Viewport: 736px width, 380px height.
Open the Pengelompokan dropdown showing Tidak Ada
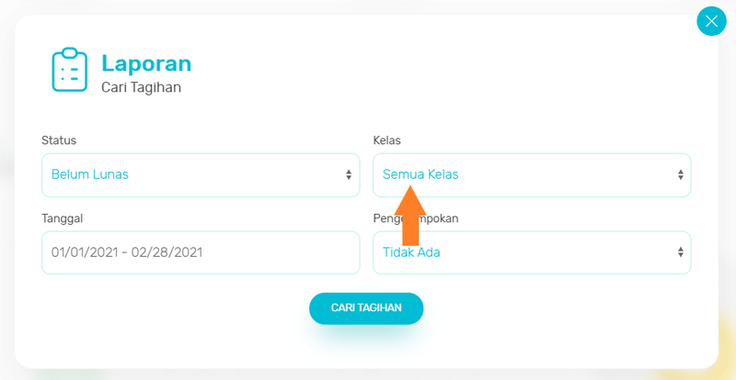(x=532, y=252)
